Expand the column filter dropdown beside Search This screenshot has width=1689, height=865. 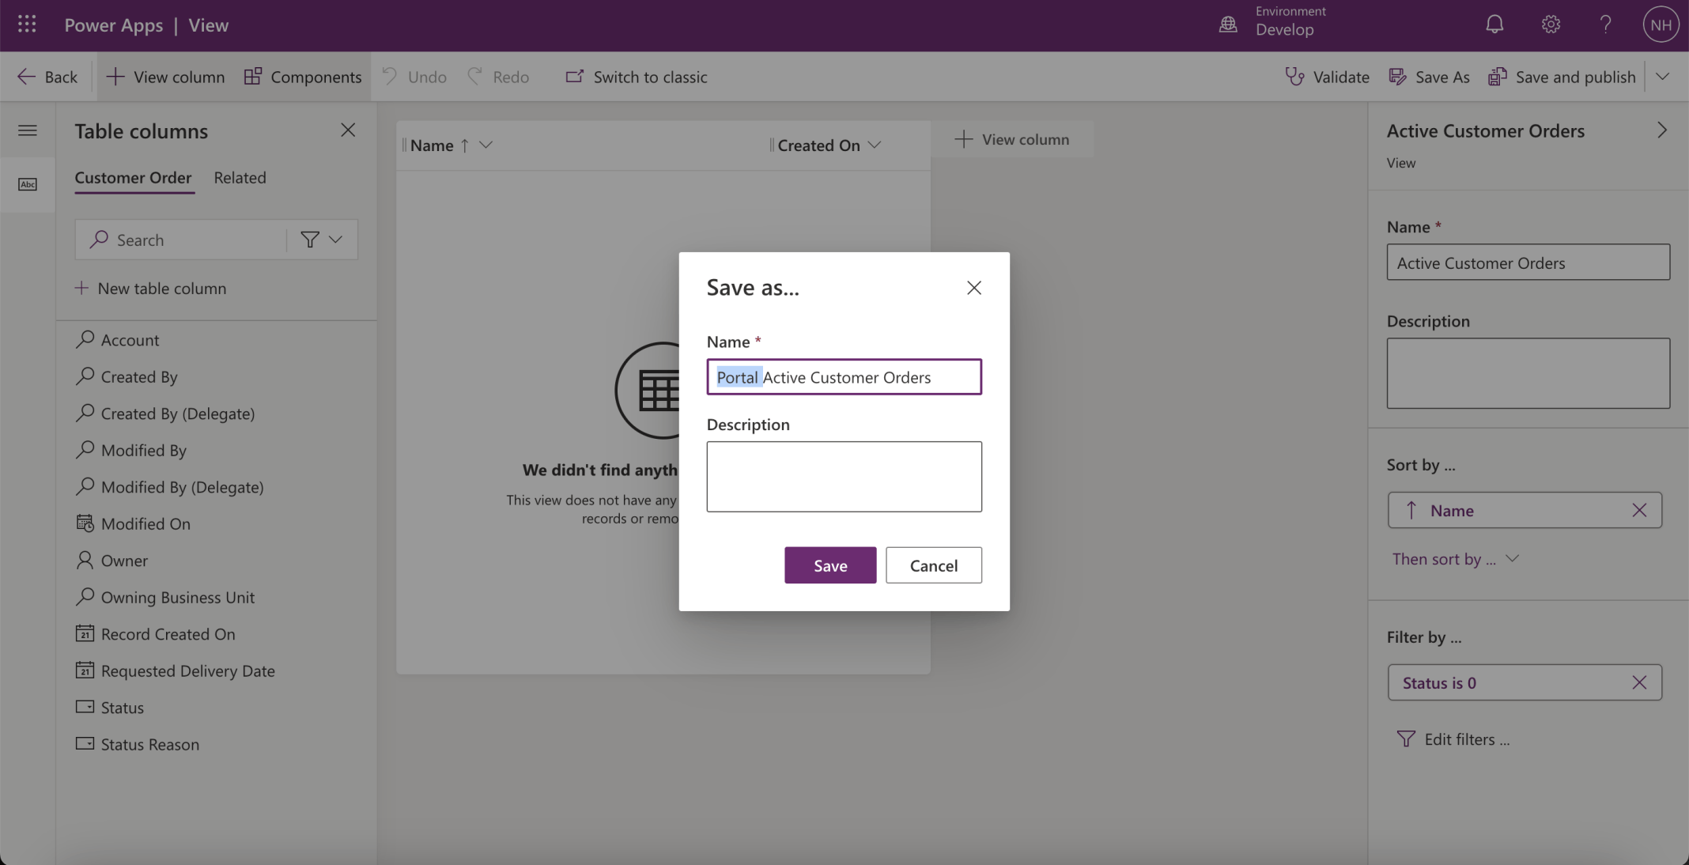click(322, 240)
